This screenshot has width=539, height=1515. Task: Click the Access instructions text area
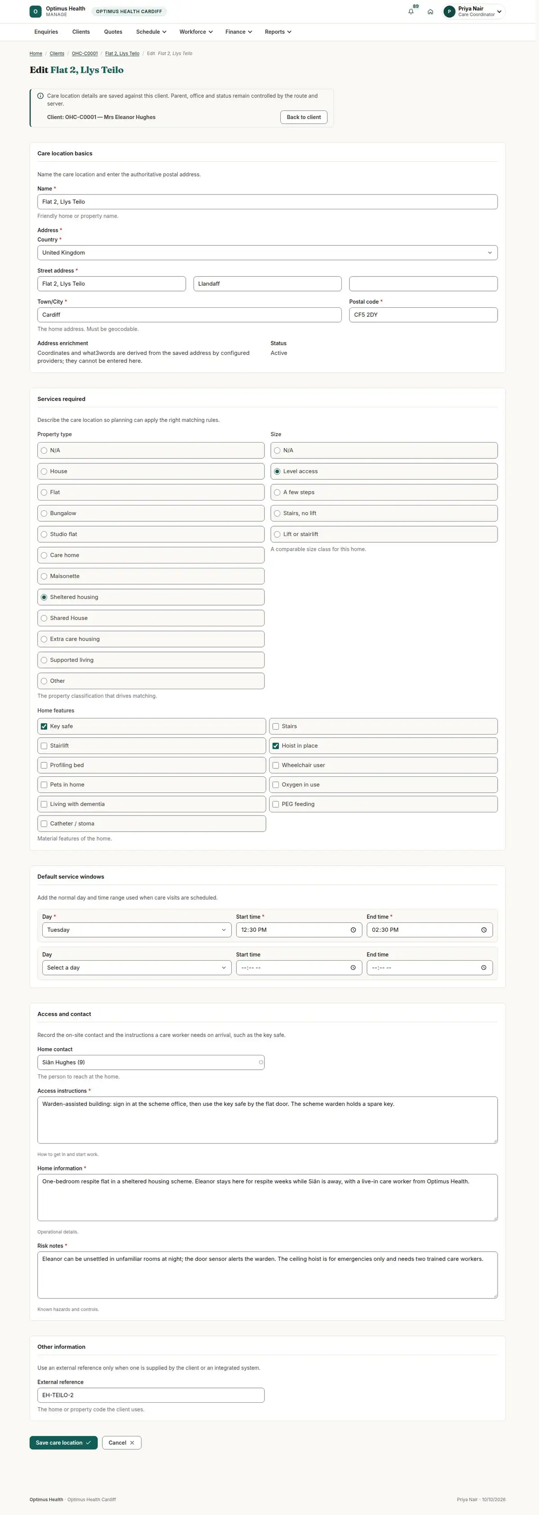click(267, 1120)
